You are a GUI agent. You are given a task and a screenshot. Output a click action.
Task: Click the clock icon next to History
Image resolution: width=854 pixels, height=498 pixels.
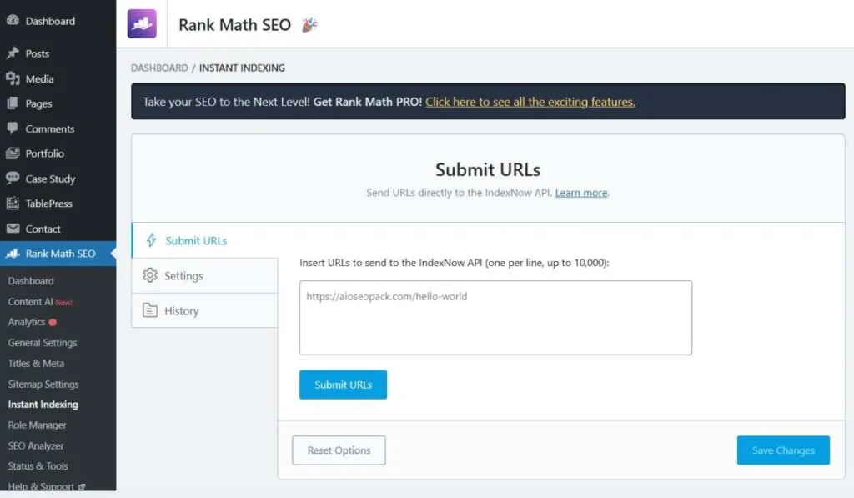pos(150,310)
